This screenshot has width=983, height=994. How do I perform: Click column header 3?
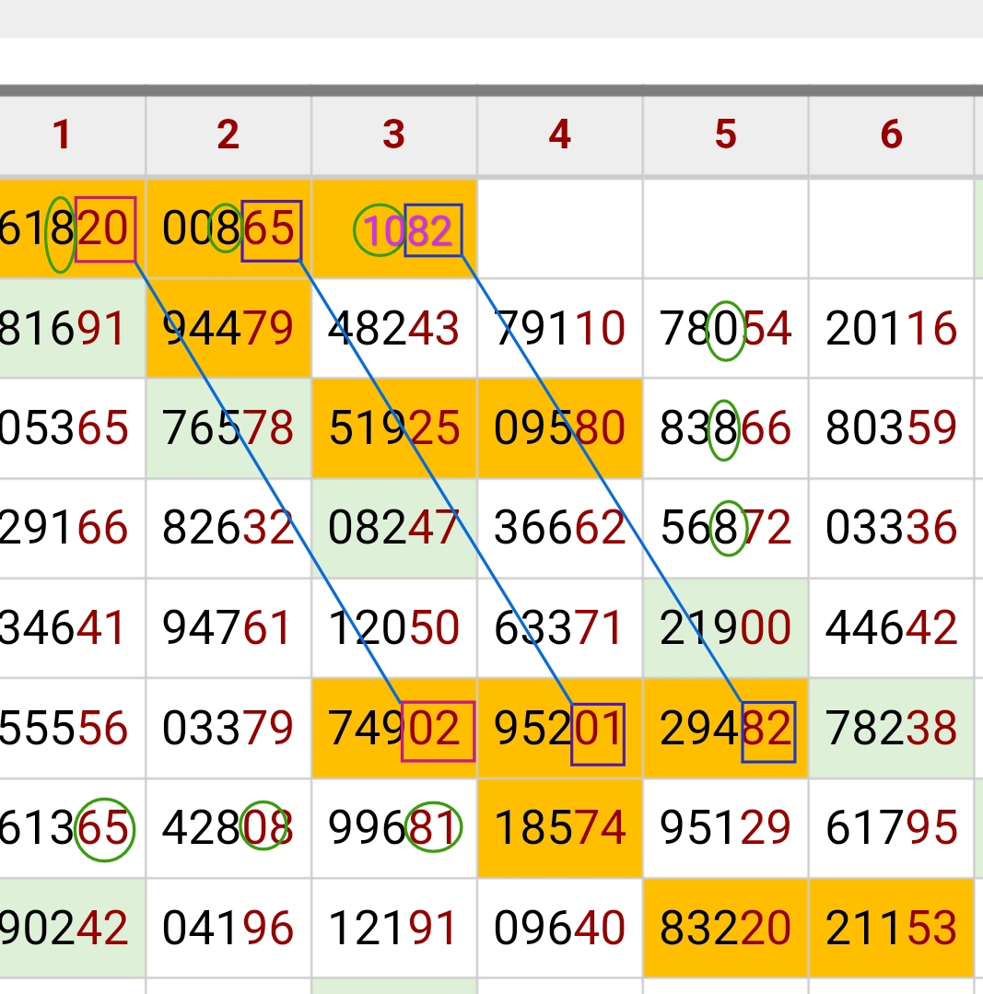pyautogui.click(x=394, y=135)
